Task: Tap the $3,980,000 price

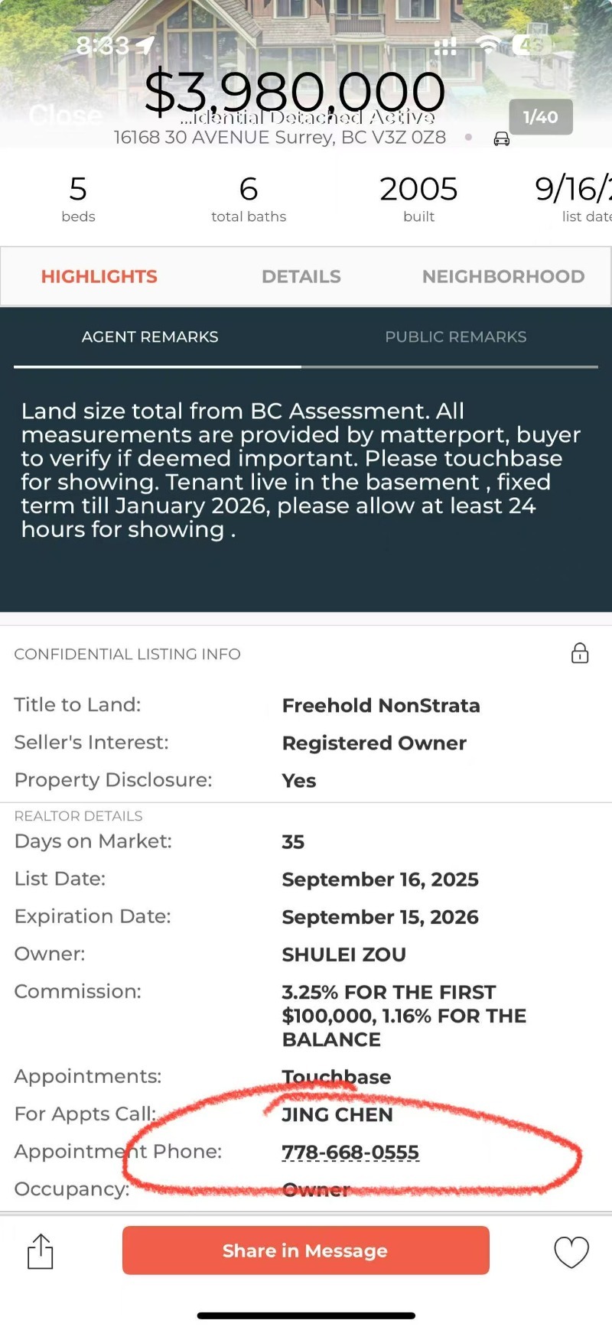Action: (x=295, y=92)
